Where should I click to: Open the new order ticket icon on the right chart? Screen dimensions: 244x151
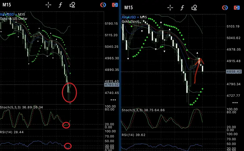pos(236,7)
